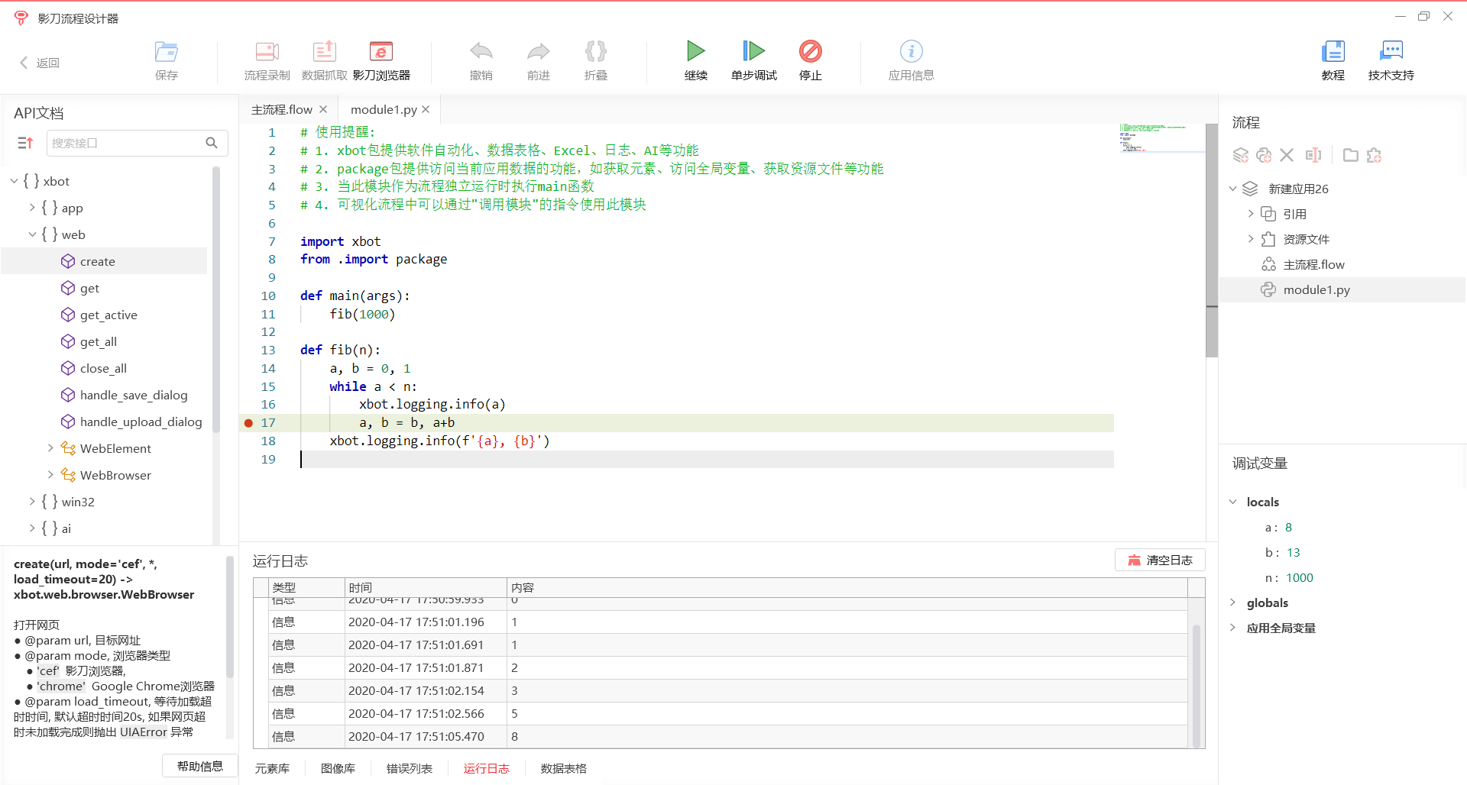Viewport: 1467px width, 785px height.
Task: Click the folder icon in 流程 panel
Action: [1351, 155]
